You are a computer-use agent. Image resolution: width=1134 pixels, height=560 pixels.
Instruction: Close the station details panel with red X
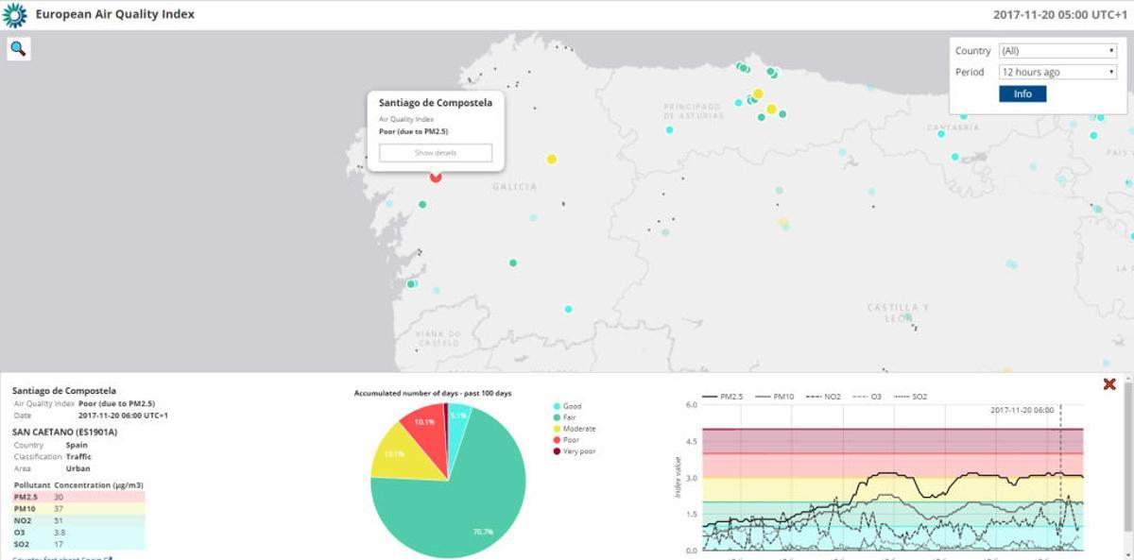click(x=1109, y=383)
